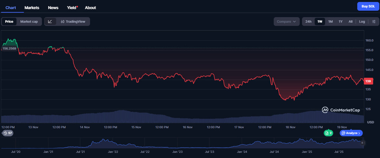This screenshot has width=380, height=158.
Task: Switch to TradingView candlestick chart
Action: (73, 21)
